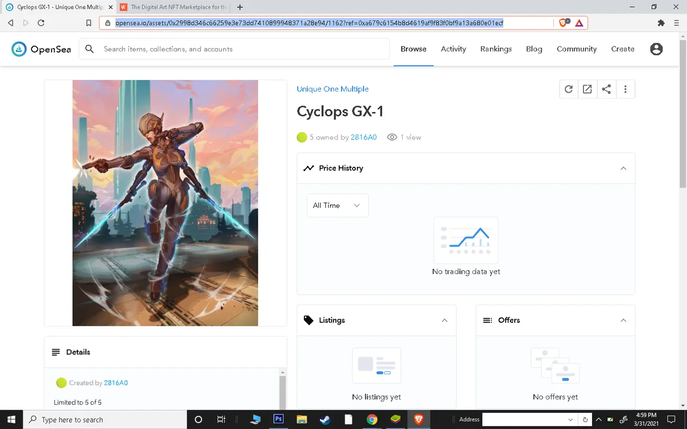Click the search magnifier icon
The image size is (687, 429).
pos(90,49)
